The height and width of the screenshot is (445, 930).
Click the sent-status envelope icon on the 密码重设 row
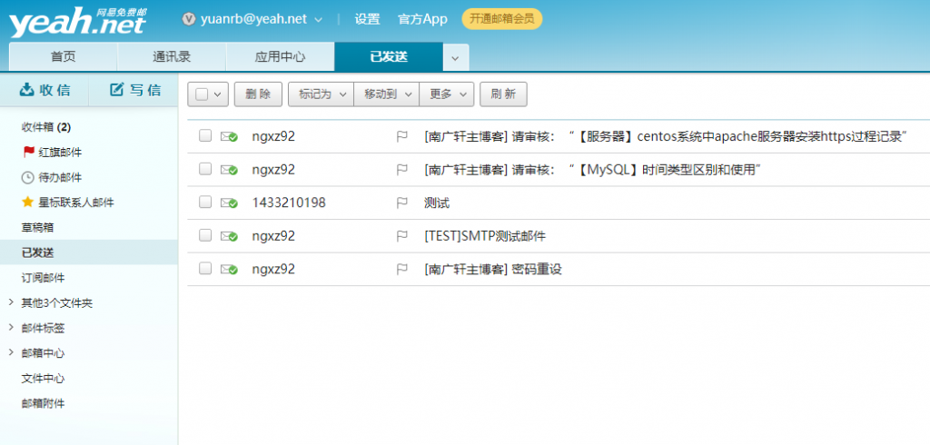pyautogui.click(x=229, y=270)
